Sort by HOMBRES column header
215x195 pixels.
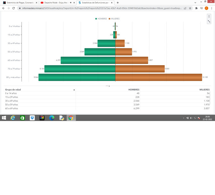click(x=134, y=90)
